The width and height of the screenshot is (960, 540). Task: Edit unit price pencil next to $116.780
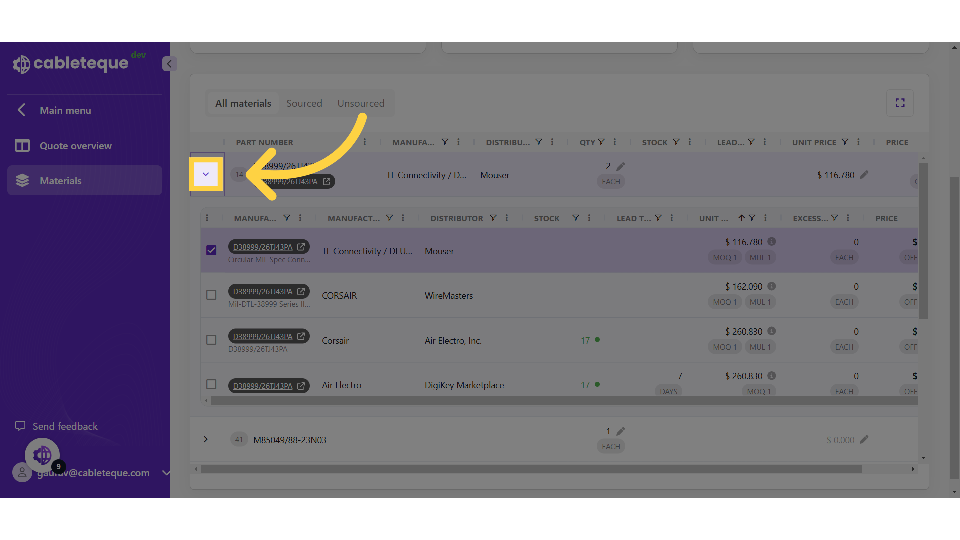pos(864,175)
